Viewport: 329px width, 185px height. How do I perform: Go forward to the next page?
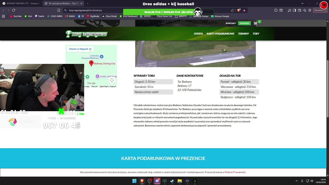point(8,10)
